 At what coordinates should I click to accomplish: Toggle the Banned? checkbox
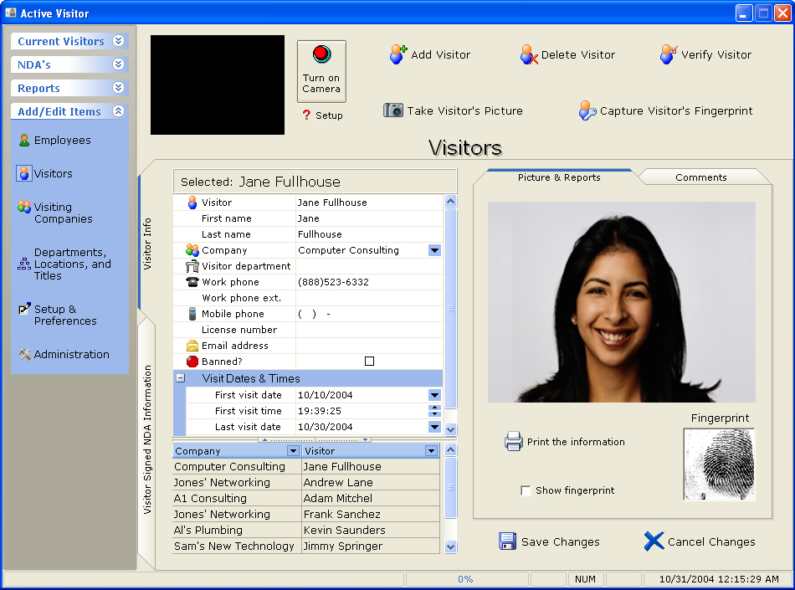[x=368, y=361]
